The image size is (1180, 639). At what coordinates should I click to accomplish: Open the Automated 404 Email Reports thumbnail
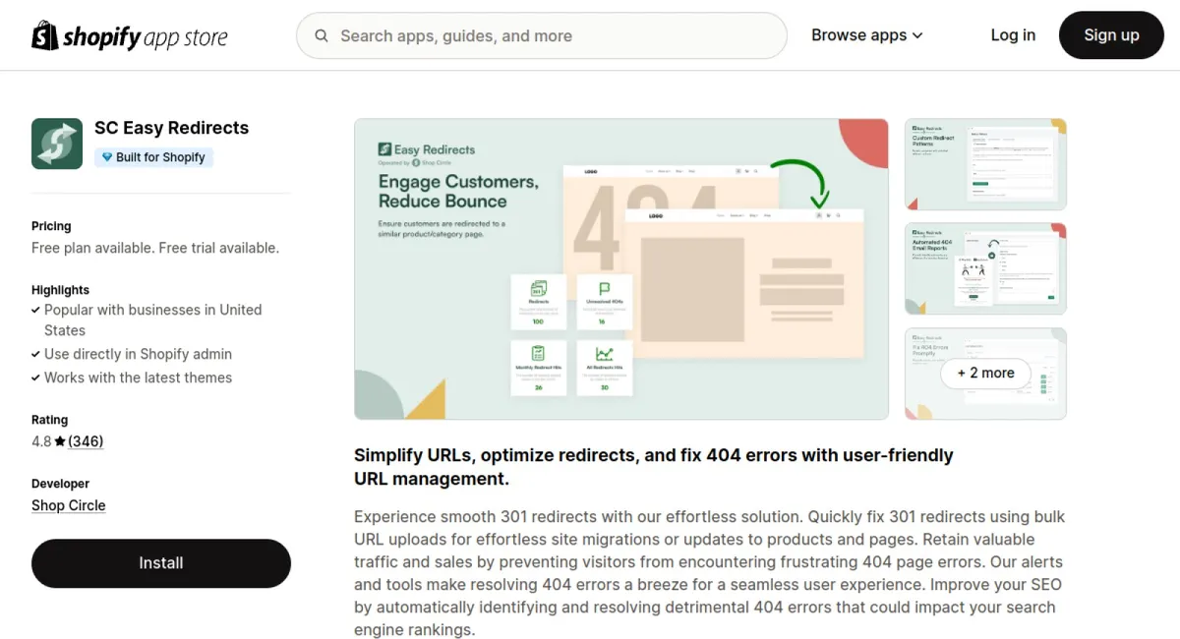click(x=985, y=268)
